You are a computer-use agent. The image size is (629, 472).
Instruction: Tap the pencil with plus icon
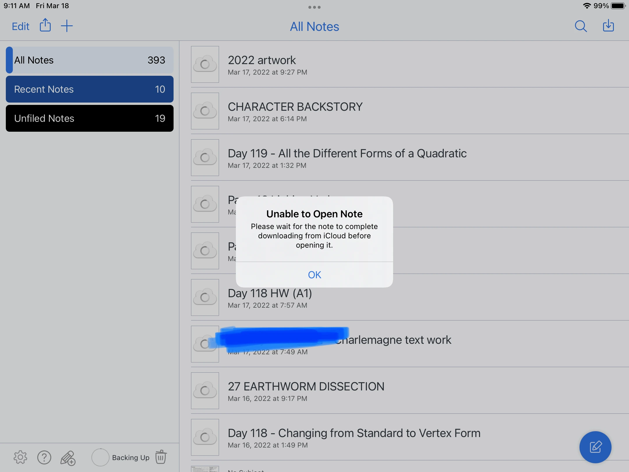point(68,458)
